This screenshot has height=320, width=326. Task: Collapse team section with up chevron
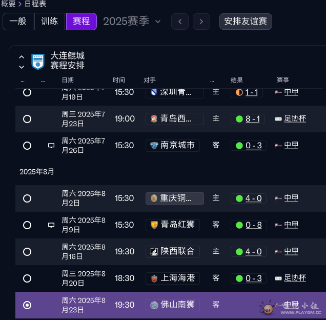coord(22,57)
